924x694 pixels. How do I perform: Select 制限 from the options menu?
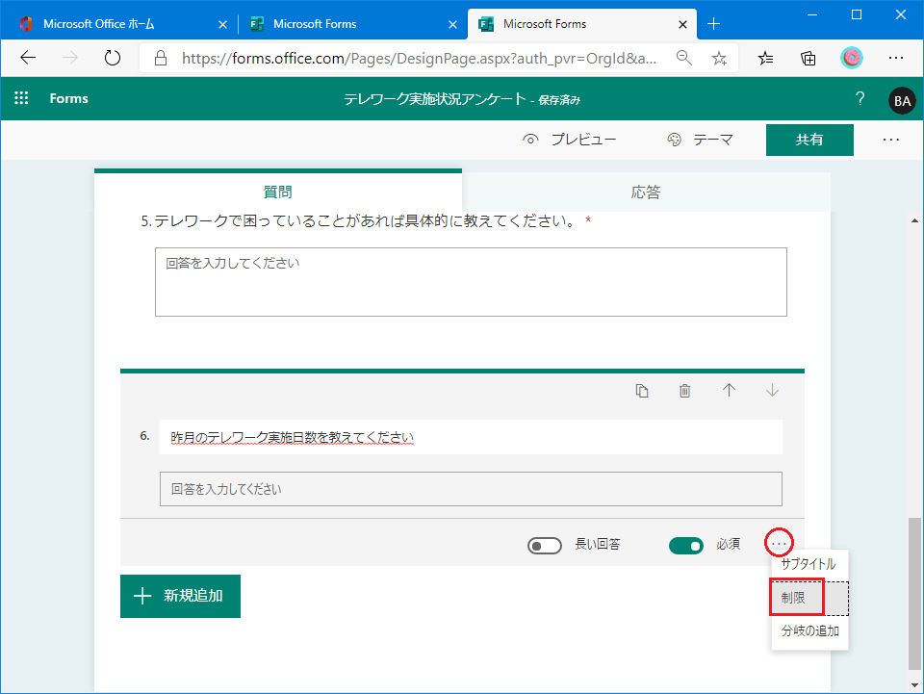[x=795, y=598]
